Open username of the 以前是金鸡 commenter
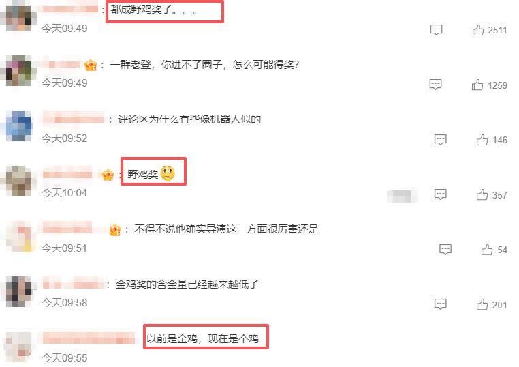The image size is (519, 367). click(x=89, y=338)
